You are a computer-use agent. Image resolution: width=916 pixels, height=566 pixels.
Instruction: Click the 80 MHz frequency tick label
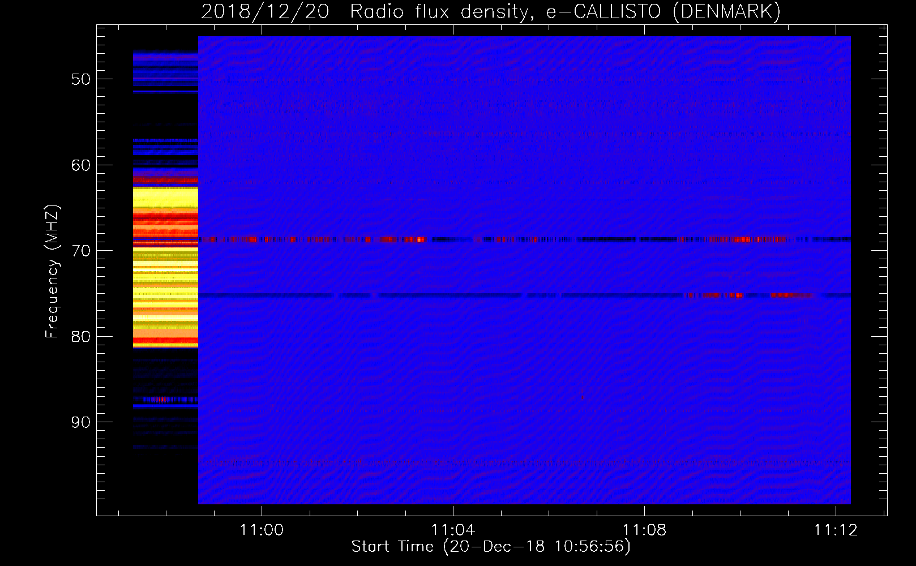click(81, 337)
